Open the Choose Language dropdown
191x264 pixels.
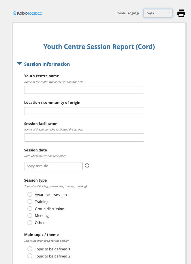(x=158, y=13)
